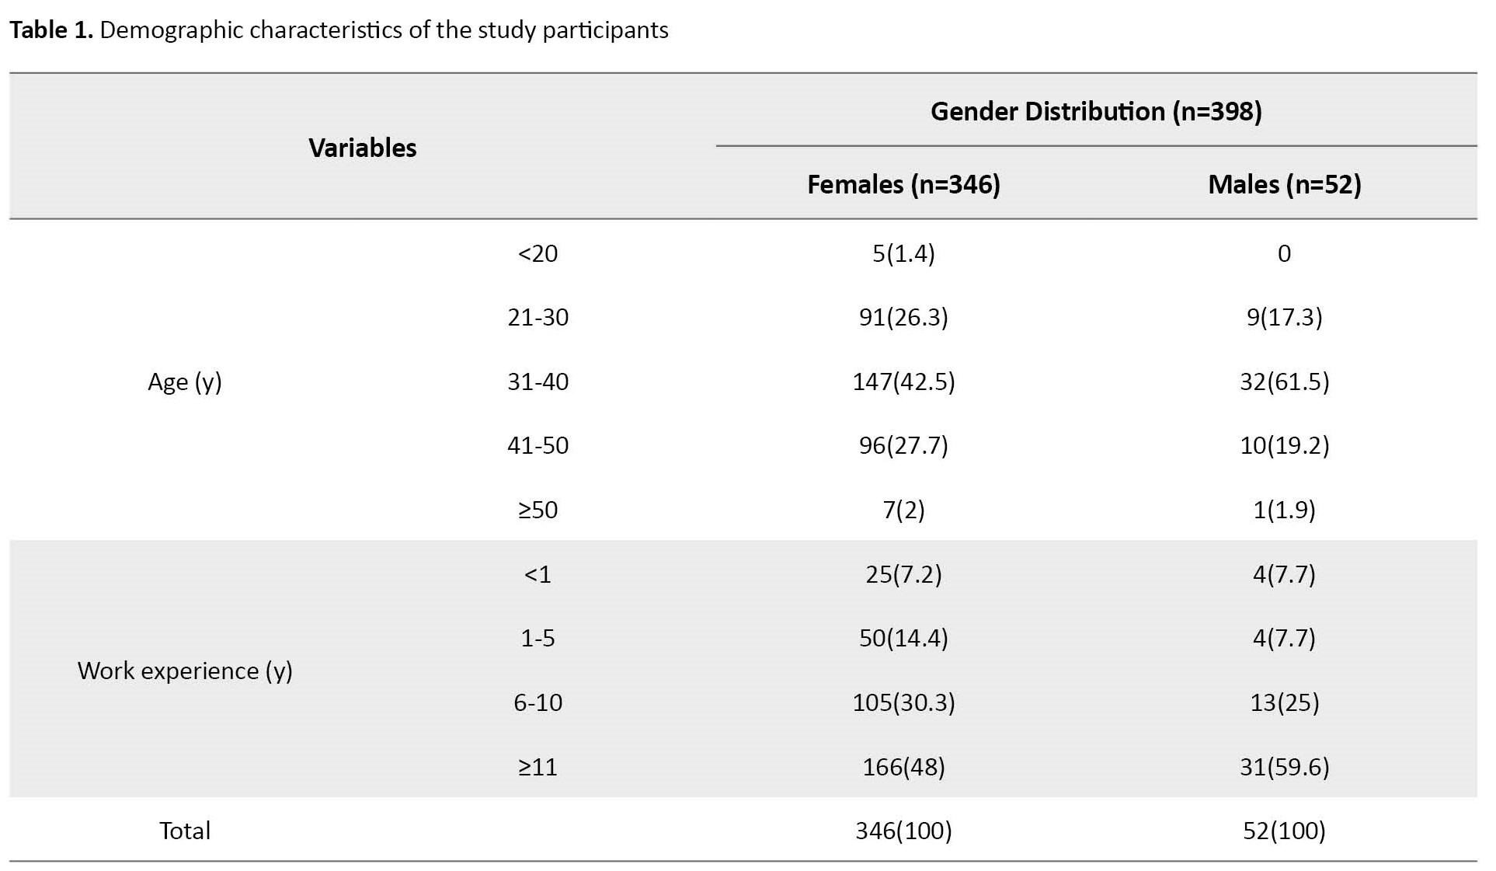
Task: Select the "Gender Distribution (n=398)" header
Action: pyautogui.click(x=1095, y=111)
